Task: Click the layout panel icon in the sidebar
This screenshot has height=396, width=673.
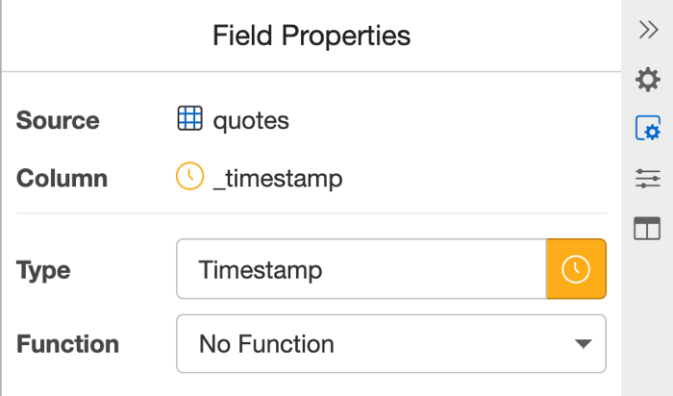Action: [648, 228]
